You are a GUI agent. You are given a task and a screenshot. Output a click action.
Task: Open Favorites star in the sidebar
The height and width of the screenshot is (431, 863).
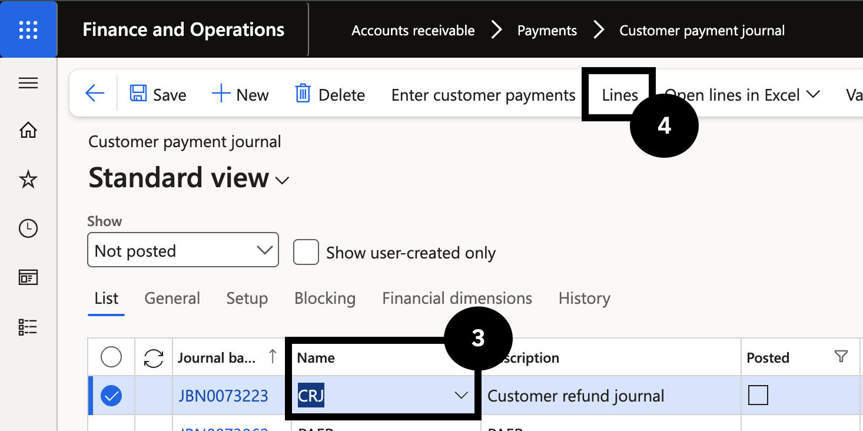click(x=28, y=179)
